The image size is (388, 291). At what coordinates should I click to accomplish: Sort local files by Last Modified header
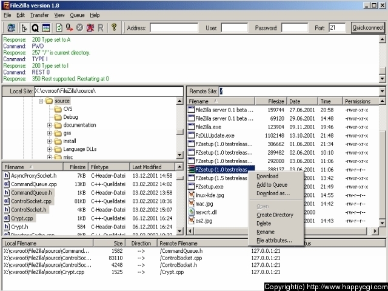tap(152, 167)
